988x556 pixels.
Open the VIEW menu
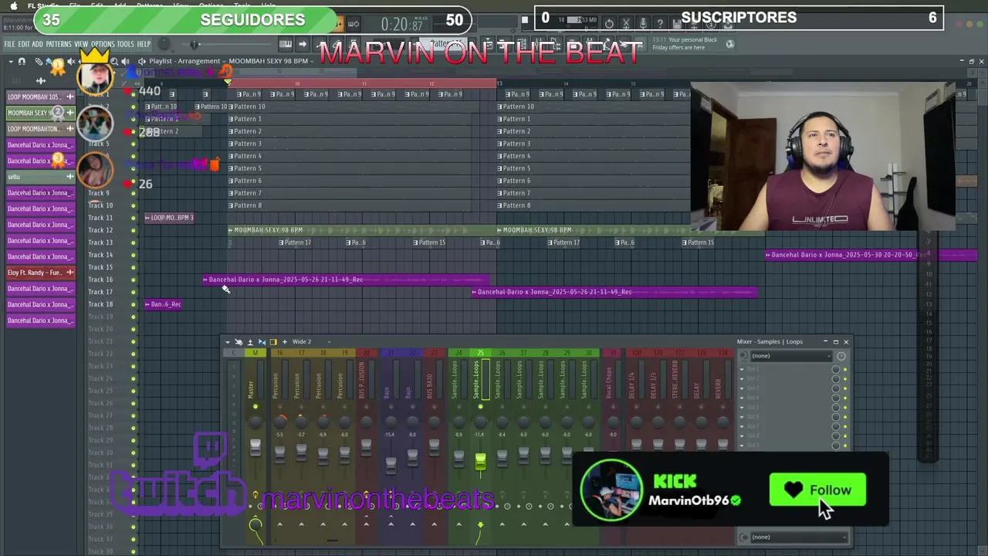pos(81,44)
